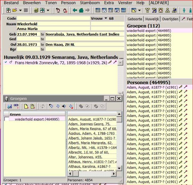Image resolution: width=193 pixels, height=185 pixels.
Task: Click the green home icon in toolbar
Action: pyautogui.click(x=81, y=10)
